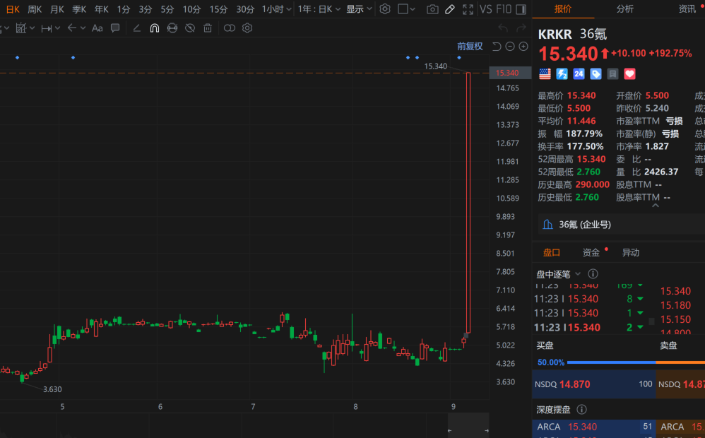Switch to 异动 unusual activity tab
The width and height of the screenshot is (705, 438).
tap(630, 252)
